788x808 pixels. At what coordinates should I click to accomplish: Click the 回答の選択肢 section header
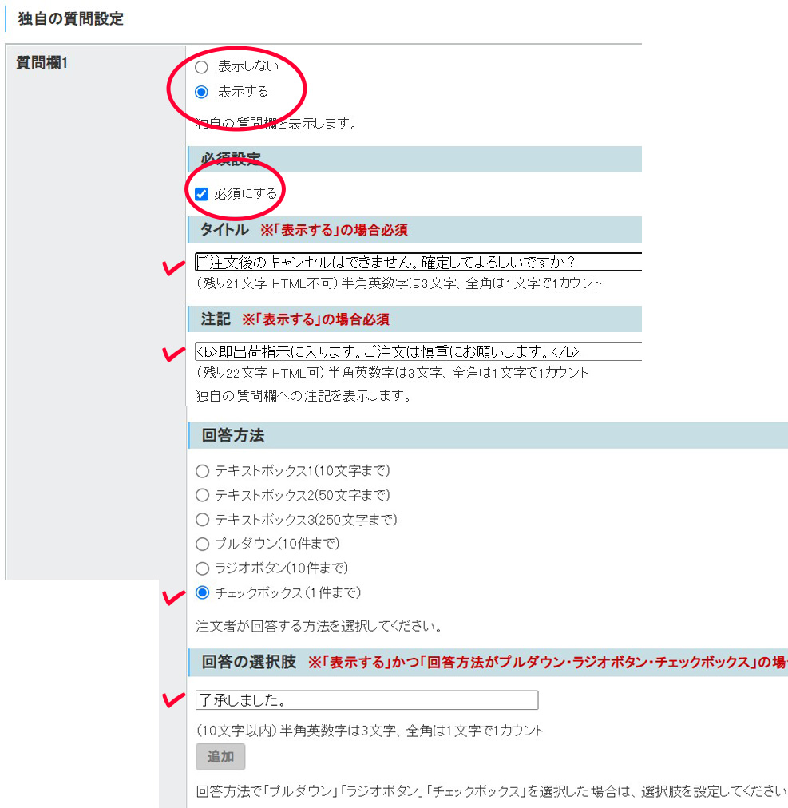(x=249, y=663)
